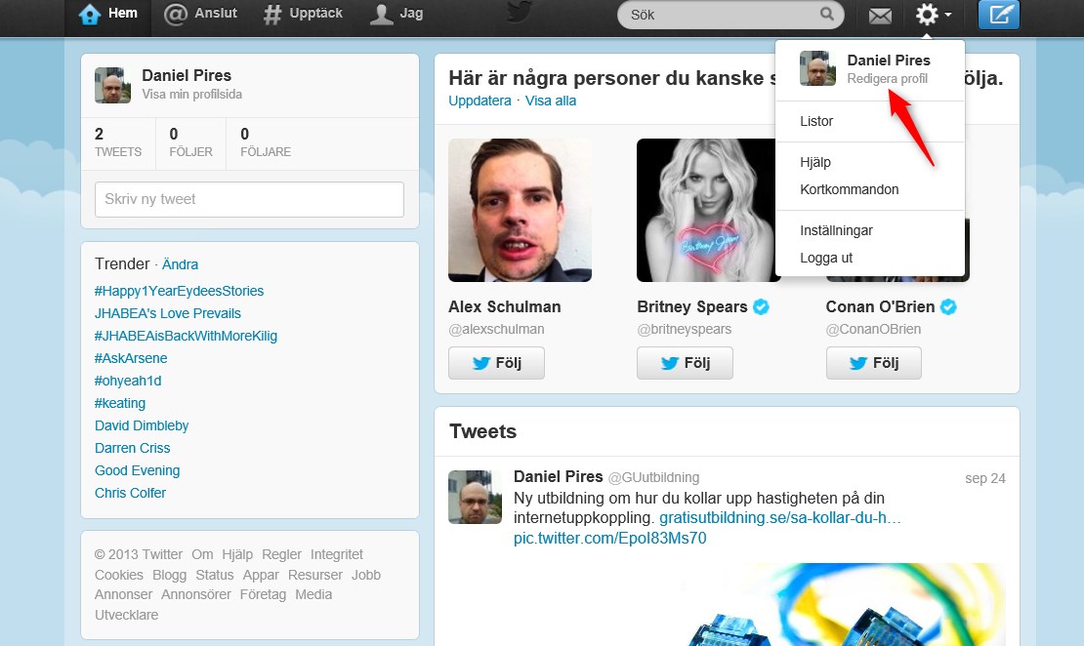Viewport: 1084px width, 646px height.
Task: Open the Anslut tab
Action: [x=200, y=13]
